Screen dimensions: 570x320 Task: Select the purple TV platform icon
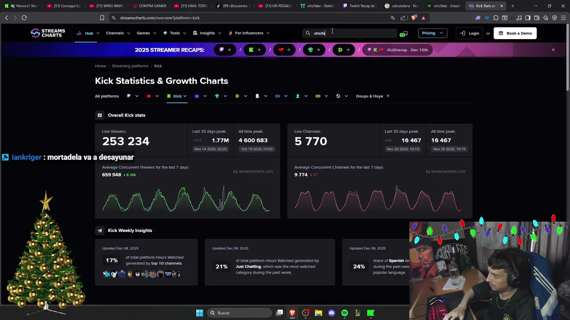(x=197, y=96)
